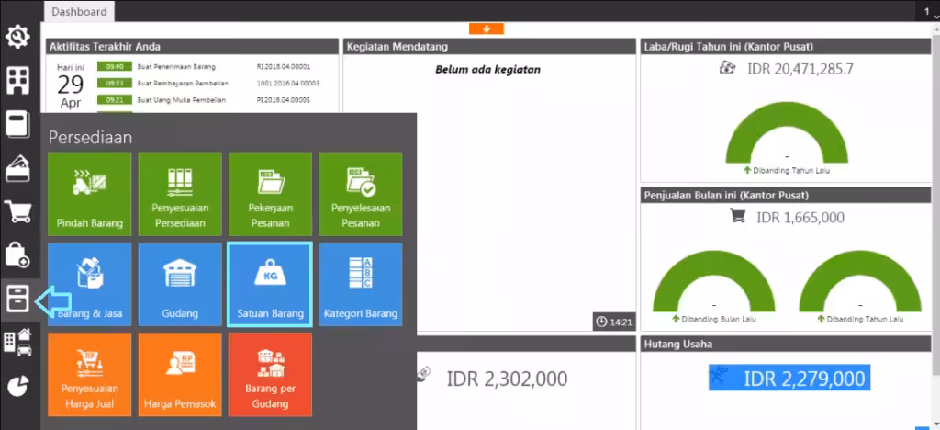Open the drawer cabinet Persediaan sidebar icon
940x430 pixels.
[x=18, y=299]
